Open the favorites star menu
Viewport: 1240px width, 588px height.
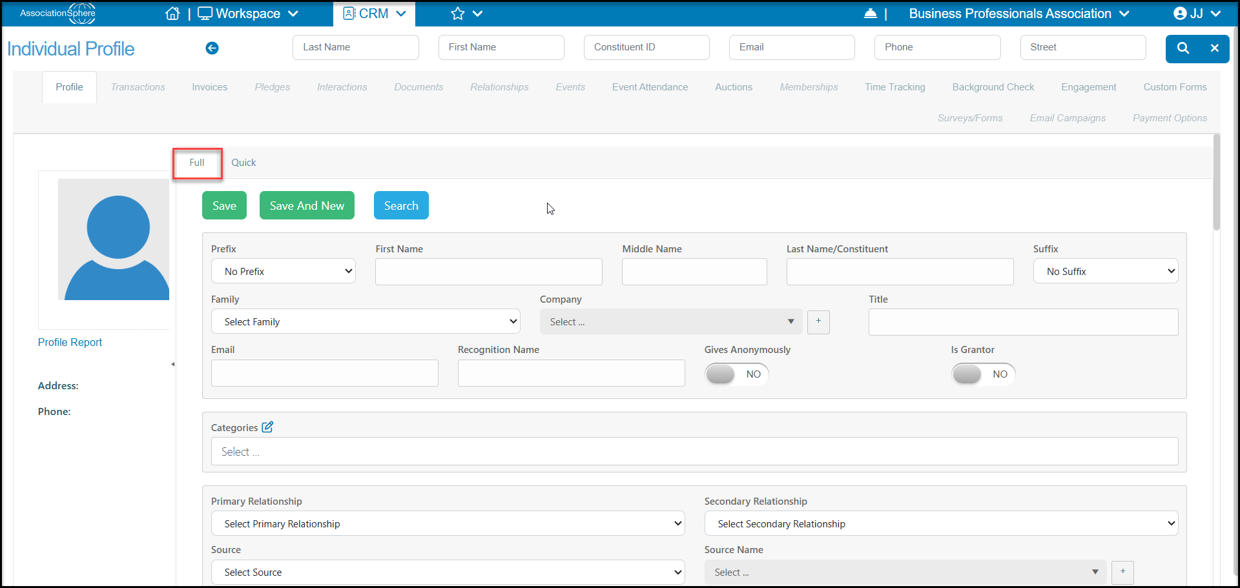click(466, 14)
